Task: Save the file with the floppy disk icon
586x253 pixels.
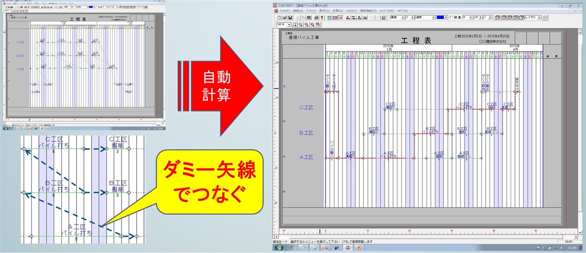Action: 289,17
